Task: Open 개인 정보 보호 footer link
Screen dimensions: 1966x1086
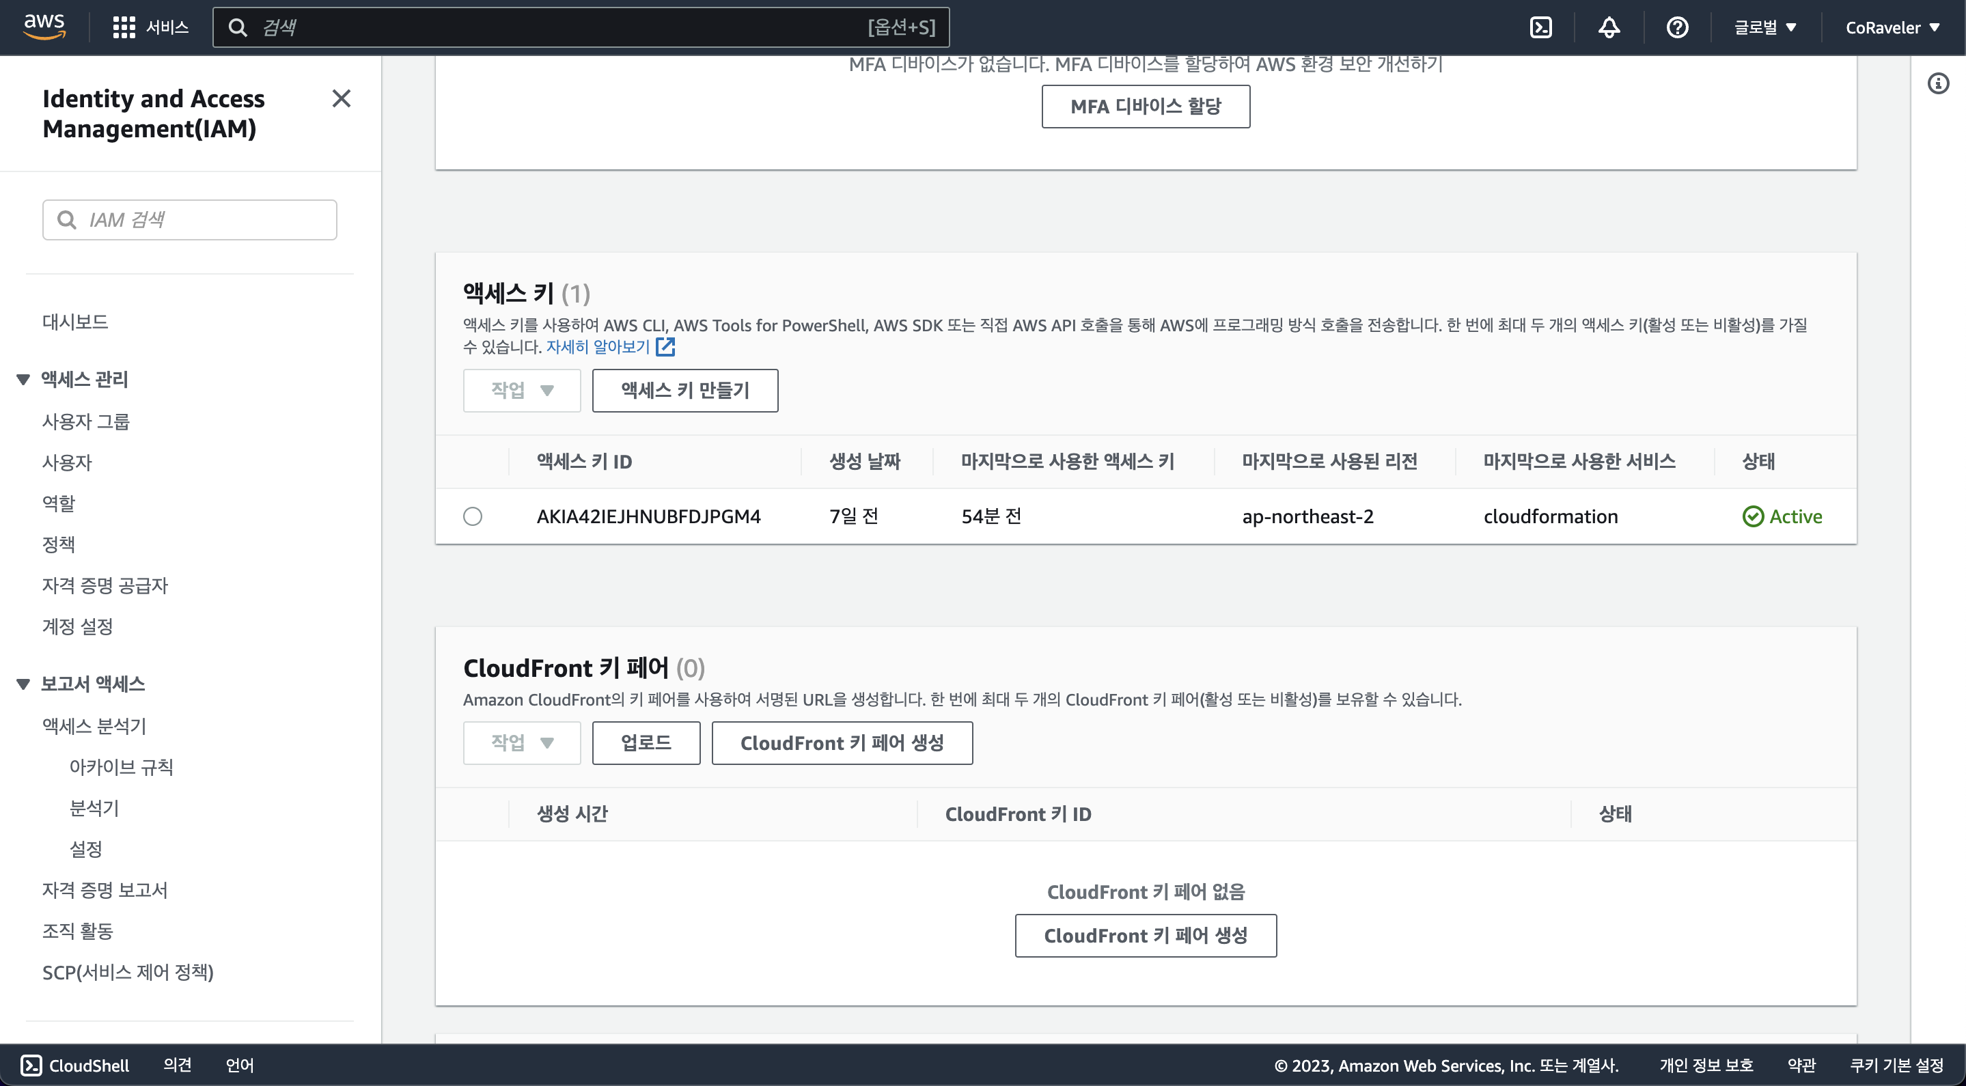Action: tap(1706, 1065)
